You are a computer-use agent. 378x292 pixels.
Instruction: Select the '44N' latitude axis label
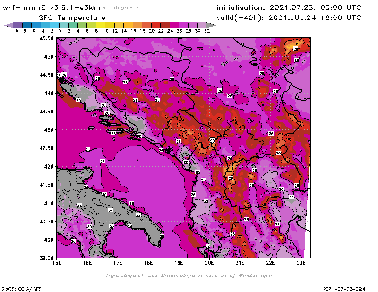(x=49, y=93)
